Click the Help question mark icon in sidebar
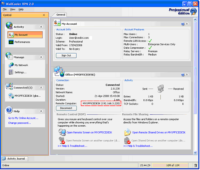This screenshot has height=170, width=200. tap(9, 110)
